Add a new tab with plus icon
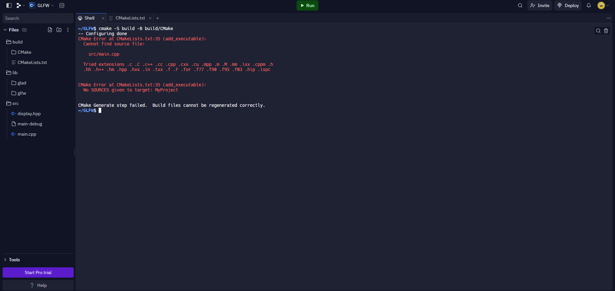The height and width of the screenshot is (291, 615). pyautogui.click(x=158, y=18)
